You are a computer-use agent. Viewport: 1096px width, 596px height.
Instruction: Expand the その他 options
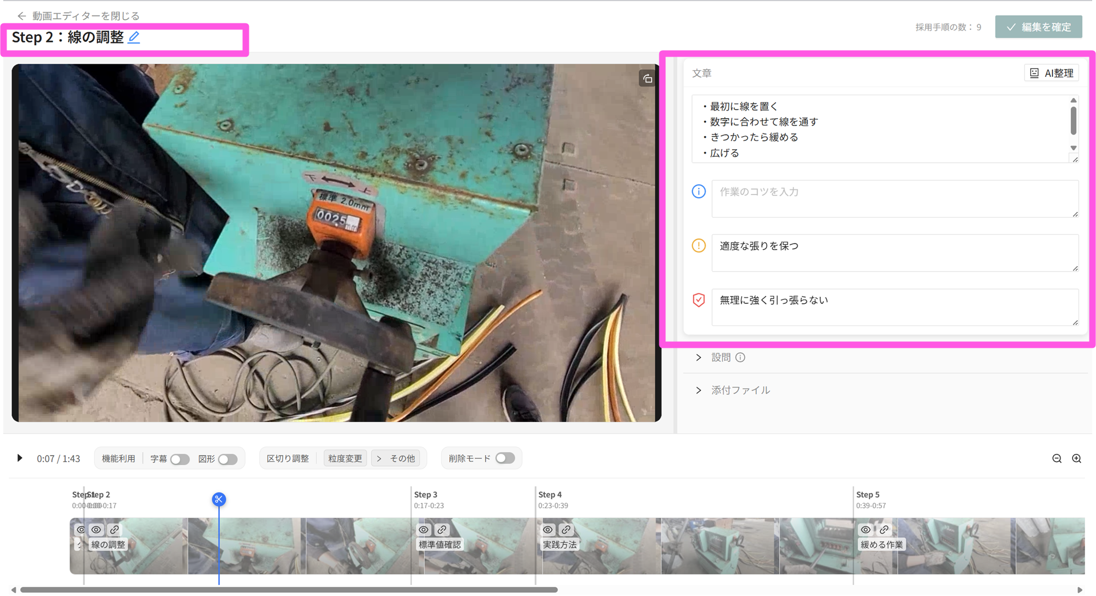point(396,458)
